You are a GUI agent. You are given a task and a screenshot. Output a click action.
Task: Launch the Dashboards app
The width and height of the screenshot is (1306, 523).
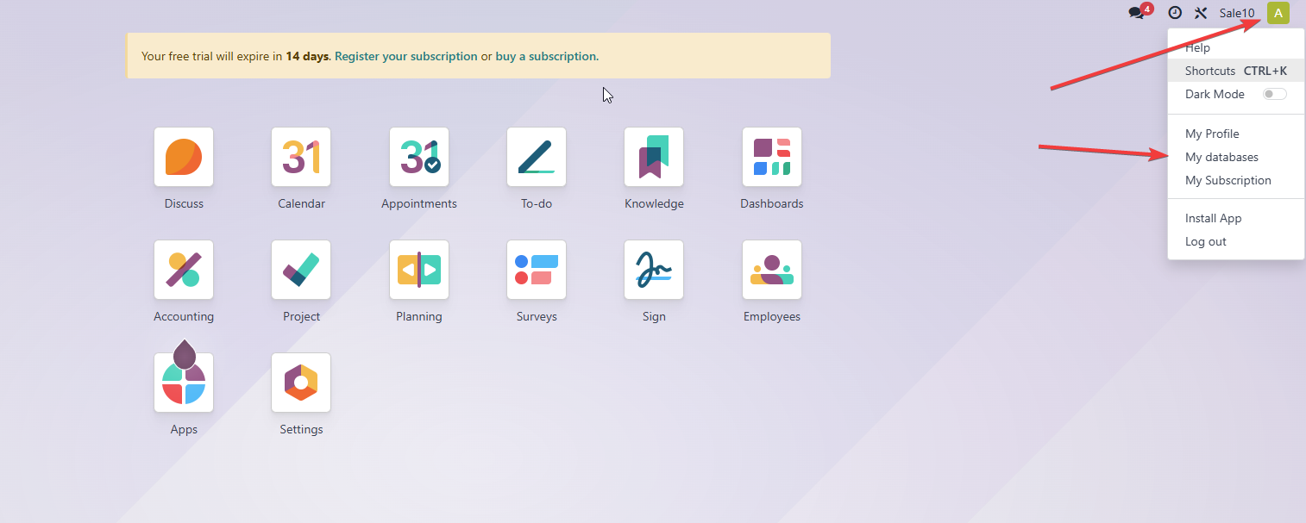tap(772, 157)
